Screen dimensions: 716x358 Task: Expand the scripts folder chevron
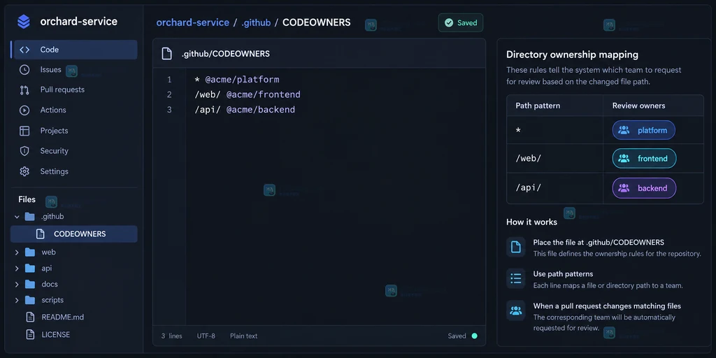[x=17, y=300]
